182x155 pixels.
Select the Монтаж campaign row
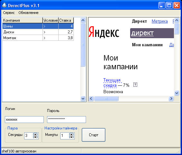click(x=38, y=38)
